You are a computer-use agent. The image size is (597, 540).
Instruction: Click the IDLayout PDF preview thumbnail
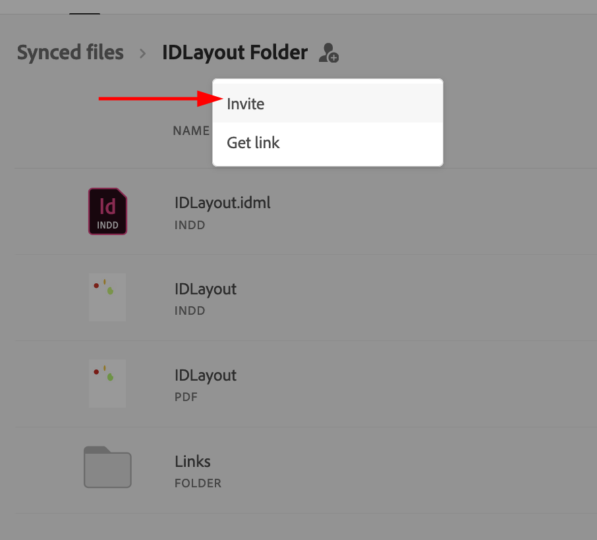(107, 383)
